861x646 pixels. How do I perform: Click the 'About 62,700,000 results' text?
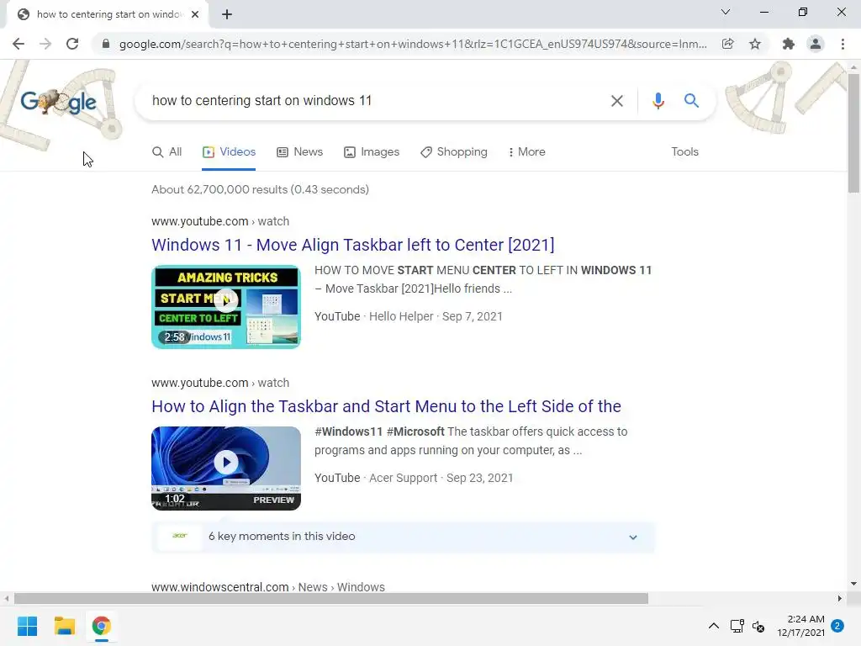coord(261,189)
